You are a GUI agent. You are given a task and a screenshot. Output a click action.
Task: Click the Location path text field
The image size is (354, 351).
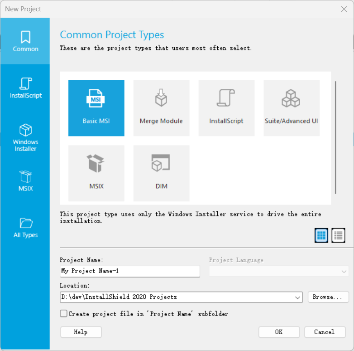(177, 297)
